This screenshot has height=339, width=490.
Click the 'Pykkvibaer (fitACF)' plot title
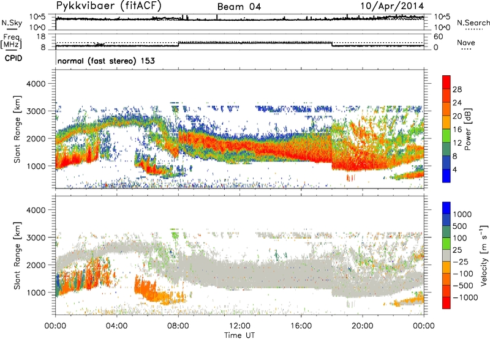pyautogui.click(x=108, y=6)
